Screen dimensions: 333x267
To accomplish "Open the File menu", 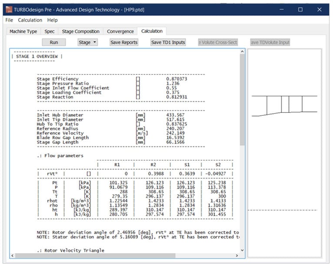I will pyautogui.click(x=9, y=20).
